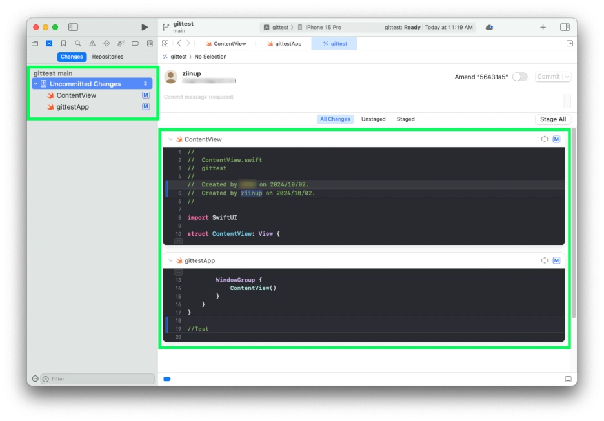The width and height of the screenshot is (604, 421).
Task: Open the filter options ellipsis icon
Action: (35, 378)
